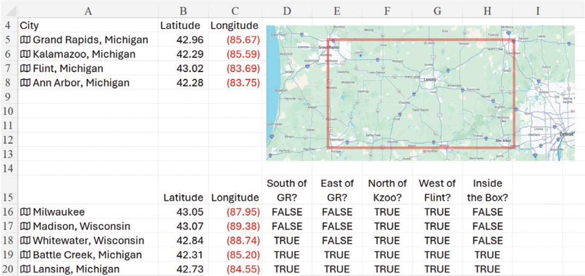Click the Geography icon beside Flint, Michigan
This screenshot has height=276, width=585.
(x=25, y=69)
